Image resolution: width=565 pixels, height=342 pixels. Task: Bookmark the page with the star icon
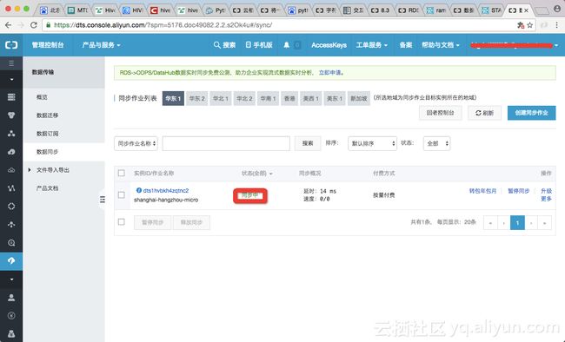[x=529, y=25]
